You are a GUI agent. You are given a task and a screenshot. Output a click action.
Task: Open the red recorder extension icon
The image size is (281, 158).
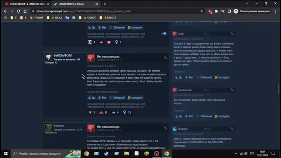[210, 11]
